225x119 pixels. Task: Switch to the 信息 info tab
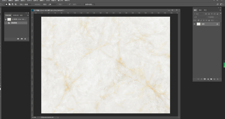[21, 15]
